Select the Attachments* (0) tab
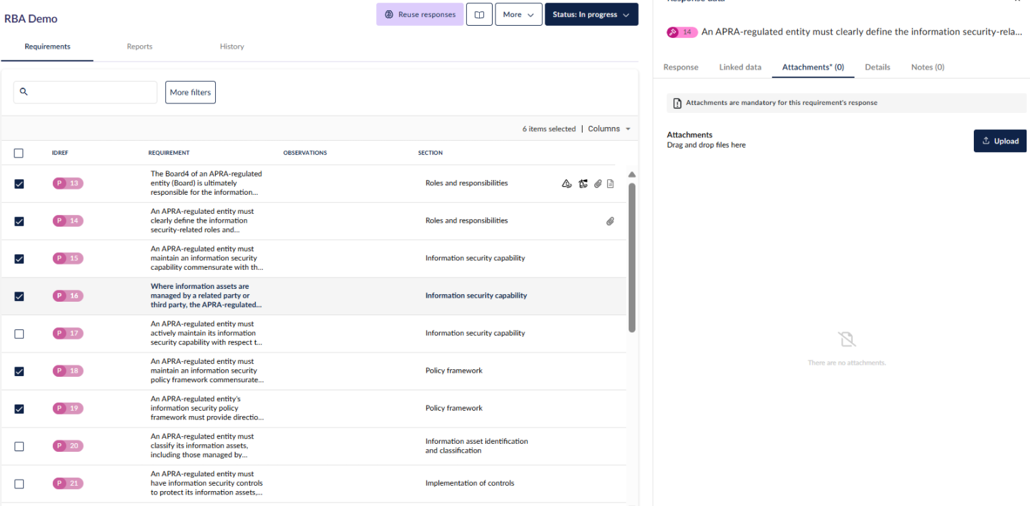The width and height of the screenshot is (1030, 506). pos(813,67)
